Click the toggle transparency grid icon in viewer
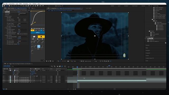This screenshot has height=95, width=169. (83, 61)
